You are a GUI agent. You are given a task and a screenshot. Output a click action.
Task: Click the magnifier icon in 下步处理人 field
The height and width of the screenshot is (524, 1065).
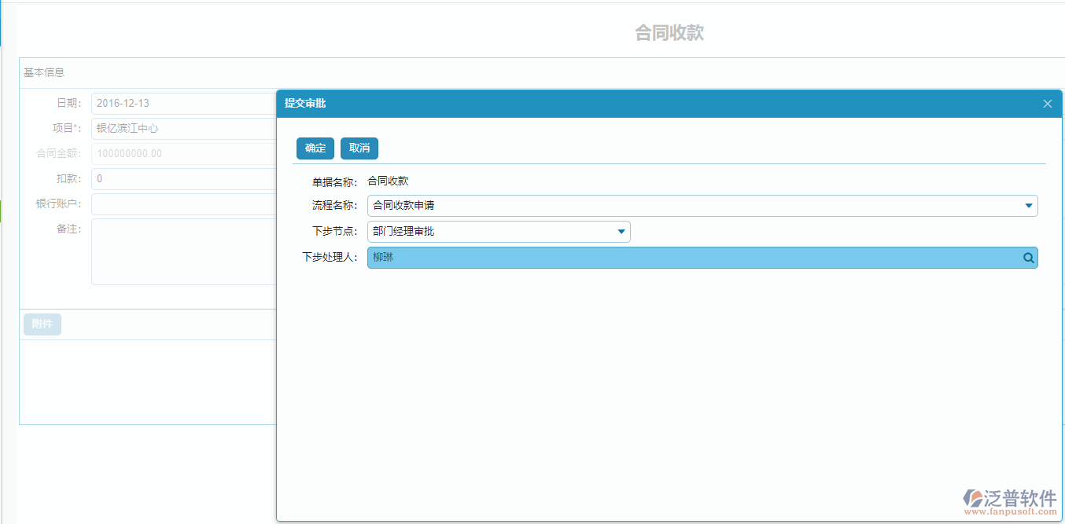(x=1028, y=258)
